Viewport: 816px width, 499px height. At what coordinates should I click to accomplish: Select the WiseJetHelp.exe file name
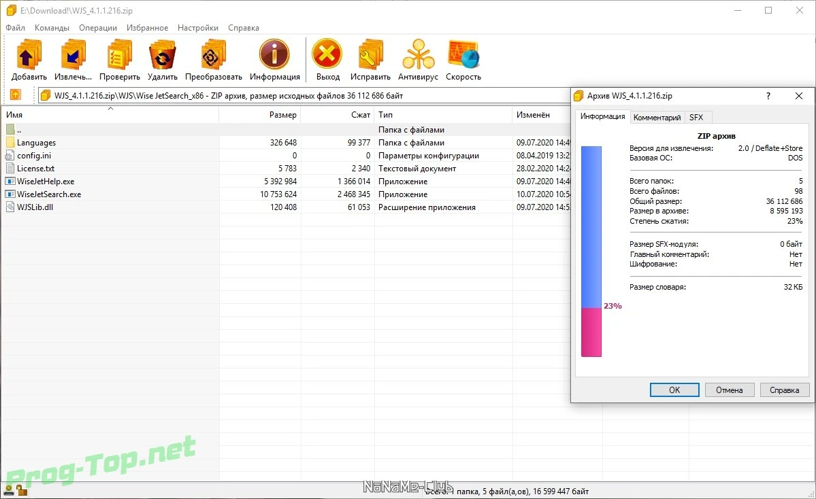(x=46, y=182)
